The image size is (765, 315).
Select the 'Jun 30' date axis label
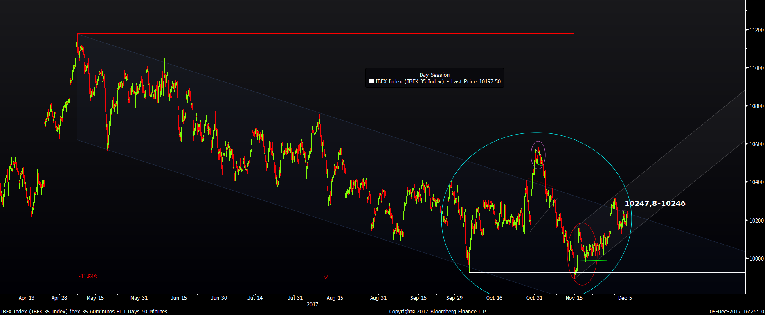(219, 298)
